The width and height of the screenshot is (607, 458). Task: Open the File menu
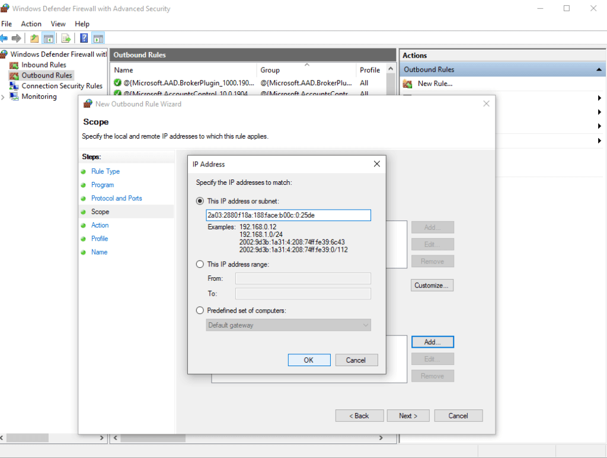click(x=7, y=24)
